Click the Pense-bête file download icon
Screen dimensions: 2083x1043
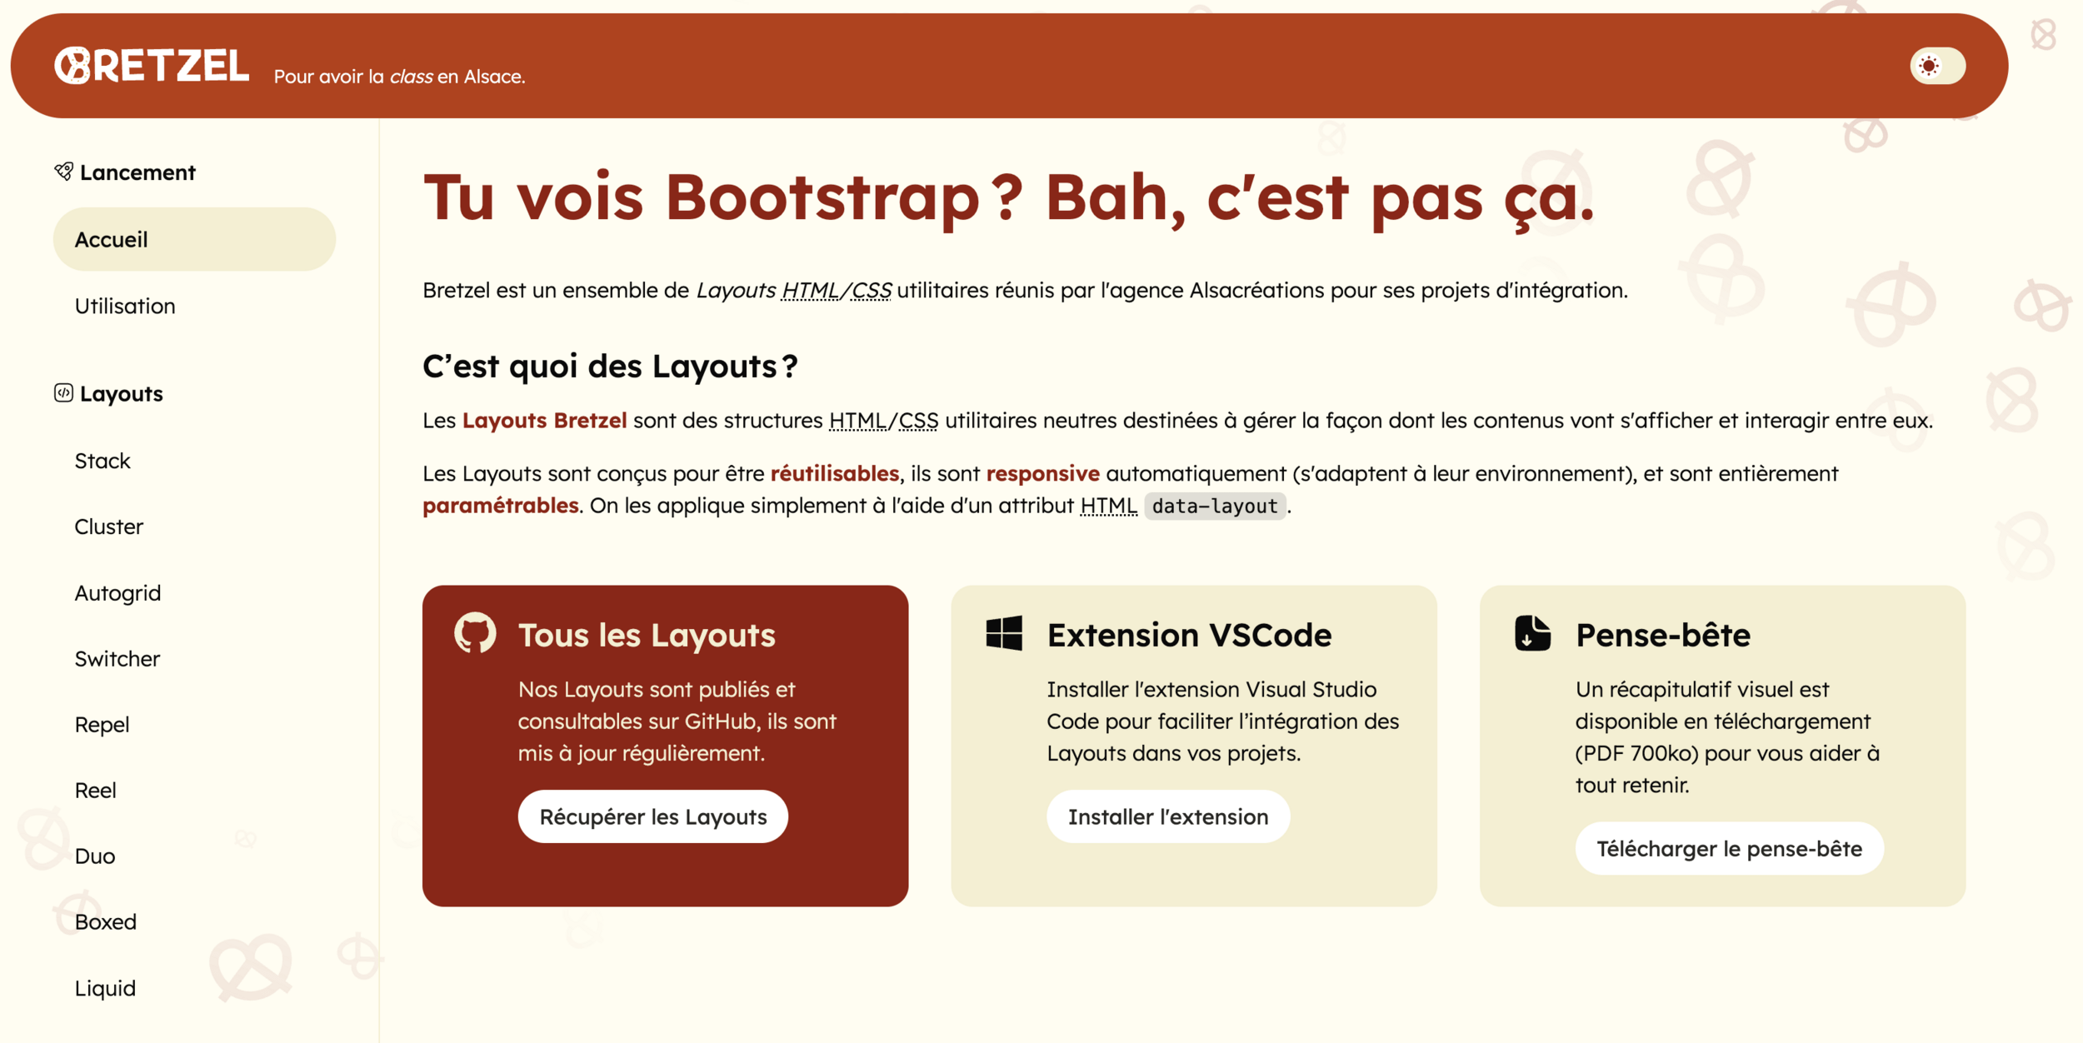pyautogui.click(x=1531, y=633)
